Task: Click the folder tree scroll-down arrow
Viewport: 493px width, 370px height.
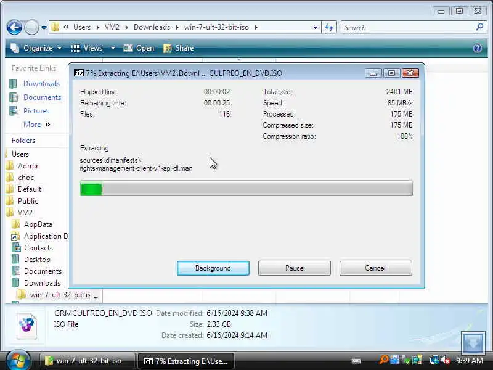Action: [x=96, y=298]
